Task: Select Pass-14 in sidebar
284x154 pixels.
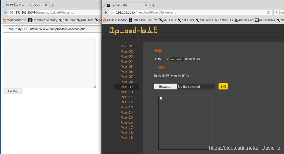Action: (x=127, y=112)
